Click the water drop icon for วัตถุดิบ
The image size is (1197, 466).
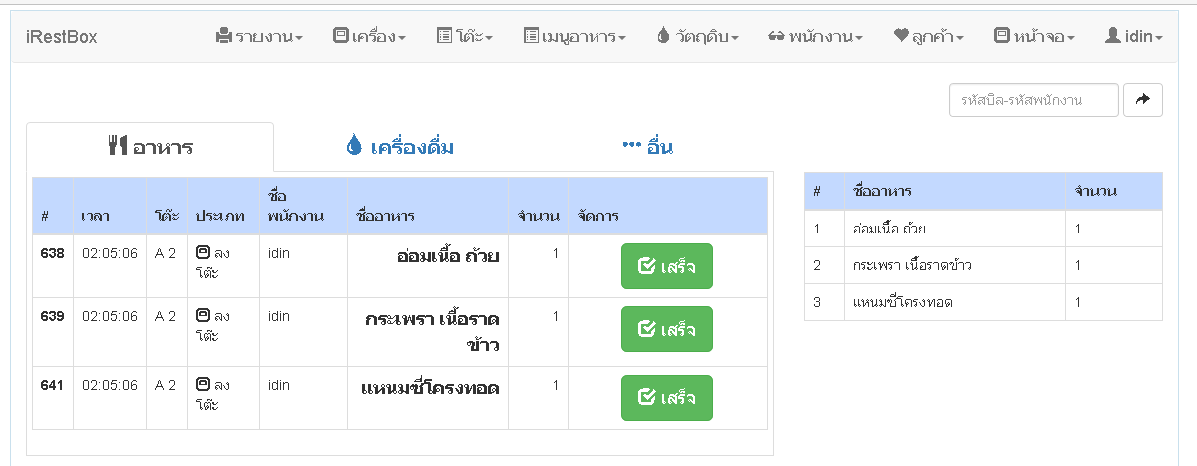[x=663, y=36]
